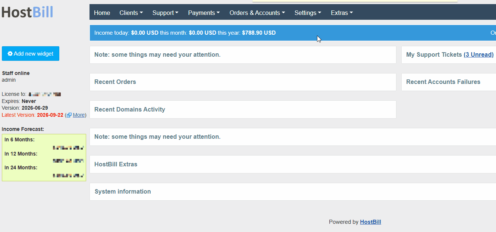Click the More link for latest version

[x=79, y=115]
